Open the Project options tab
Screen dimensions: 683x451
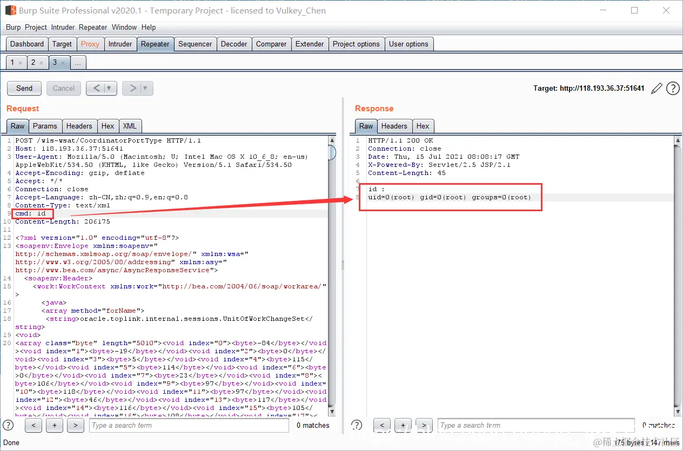pyautogui.click(x=356, y=44)
